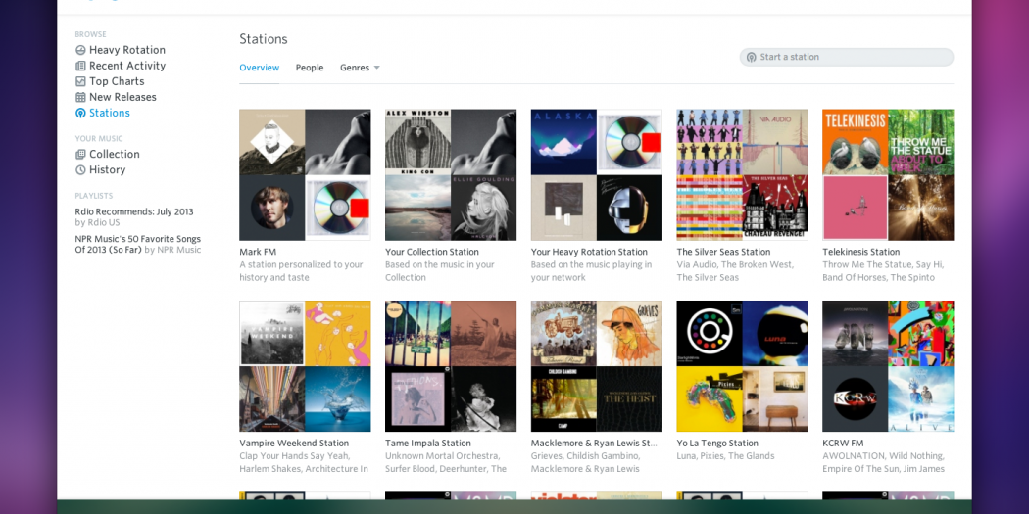Open History using the clock icon
1029x514 pixels.
(80, 169)
